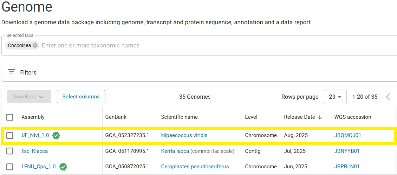
Task: Click the Filters funnel icon
Action: tap(12, 72)
